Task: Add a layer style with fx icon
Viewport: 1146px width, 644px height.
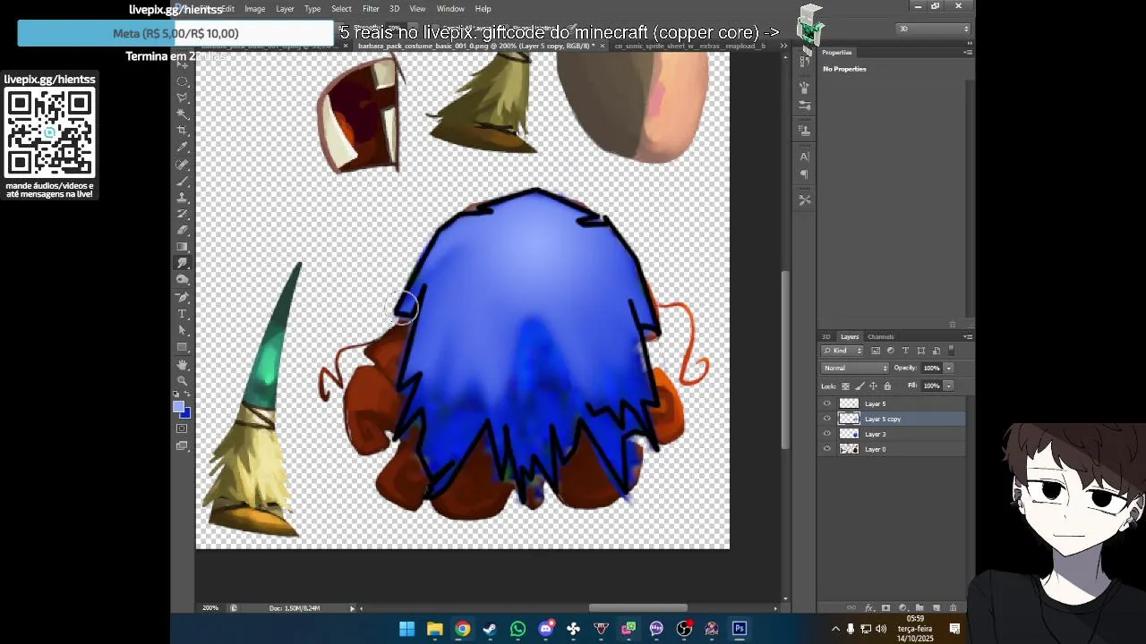Action: click(868, 607)
